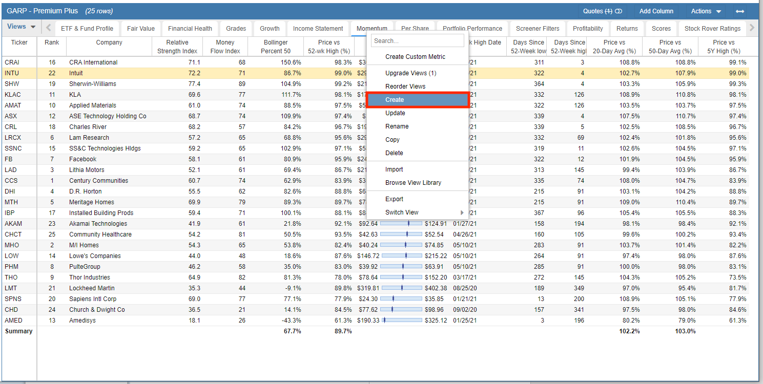This screenshot has height=384, width=763.
Task: Open the Views dropdown
Action: [x=21, y=27]
